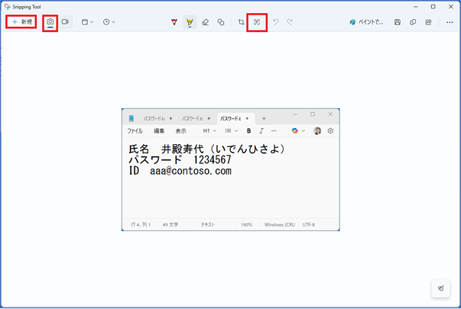Activate the image crop tool
461x309 pixels.
click(241, 22)
